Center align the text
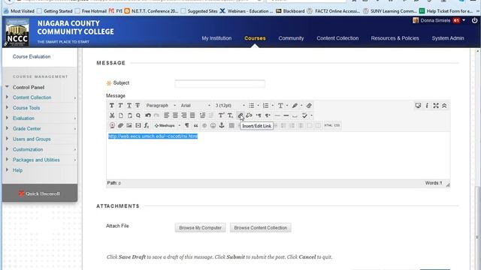The height and width of the screenshot is (270, 481). point(175,115)
